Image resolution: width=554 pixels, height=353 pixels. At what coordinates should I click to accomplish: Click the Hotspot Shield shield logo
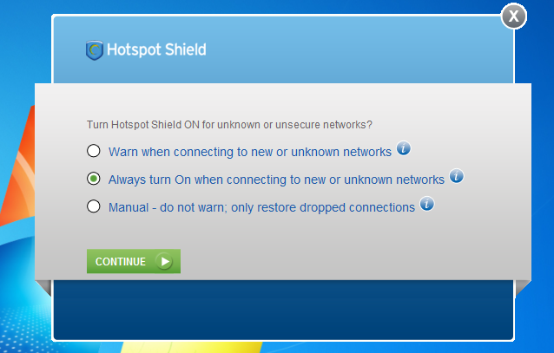click(94, 50)
